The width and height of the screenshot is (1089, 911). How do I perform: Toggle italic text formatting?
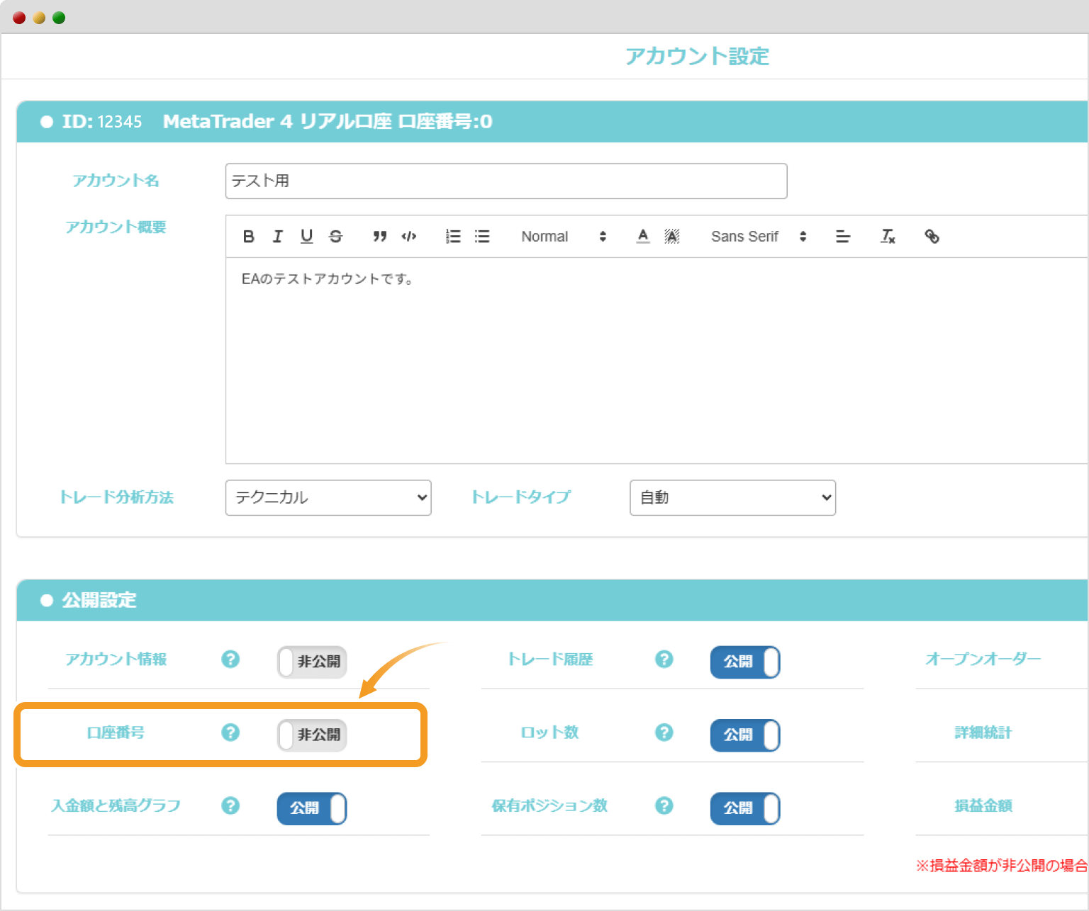[x=277, y=236]
